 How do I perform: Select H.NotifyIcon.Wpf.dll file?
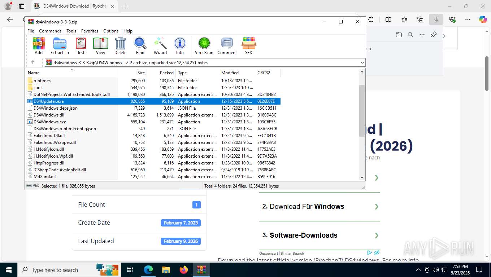click(x=153, y=156)
